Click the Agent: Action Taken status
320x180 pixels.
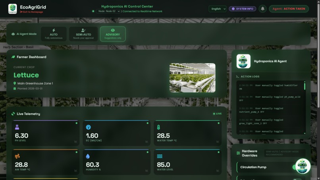289,9
